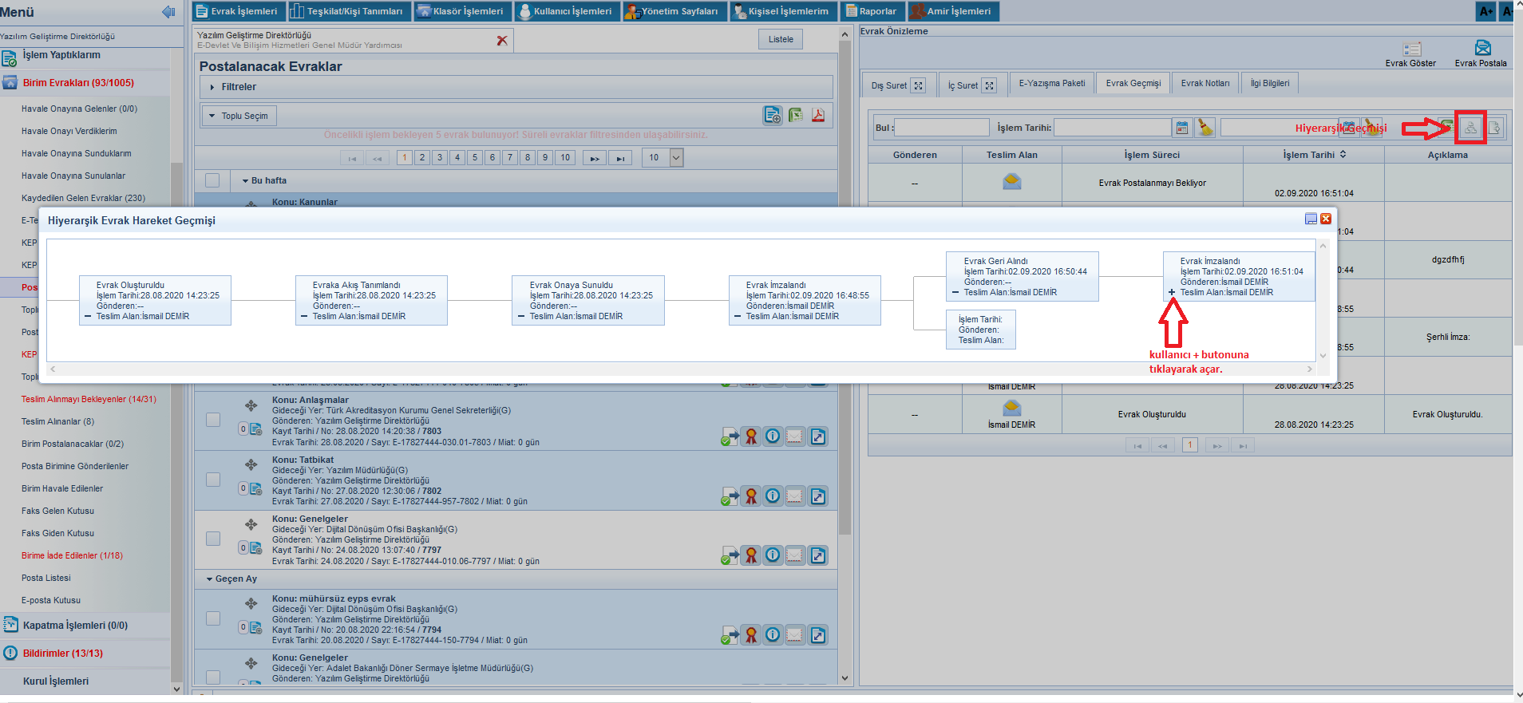Export the document list to PDF
This screenshot has height=703, width=1523.
pos(818,116)
